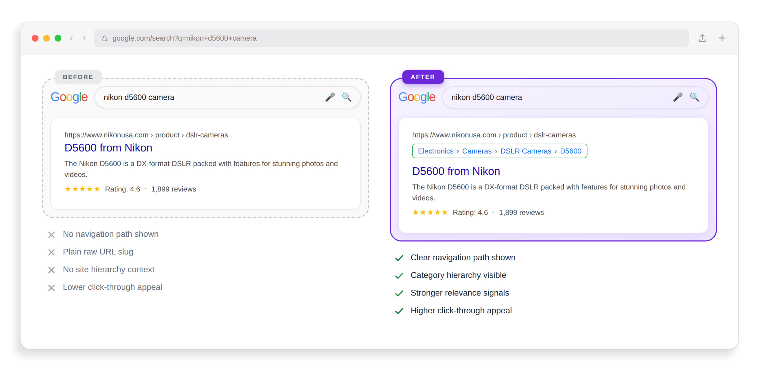Click the star rating in After result
Image resolution: width=759 pixels, height=370 pixels.
click(430, 212)
